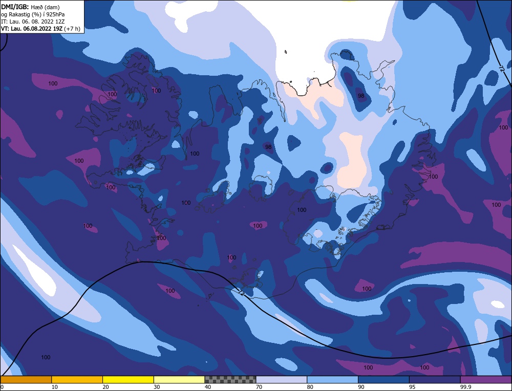Click the medium blue 90–95 legend swatch
512x391 pixels.
(x=383, y=380)
